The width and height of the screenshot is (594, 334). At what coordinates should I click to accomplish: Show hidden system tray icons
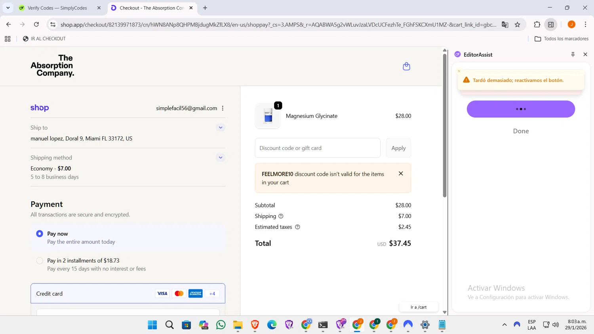[505, 325]
